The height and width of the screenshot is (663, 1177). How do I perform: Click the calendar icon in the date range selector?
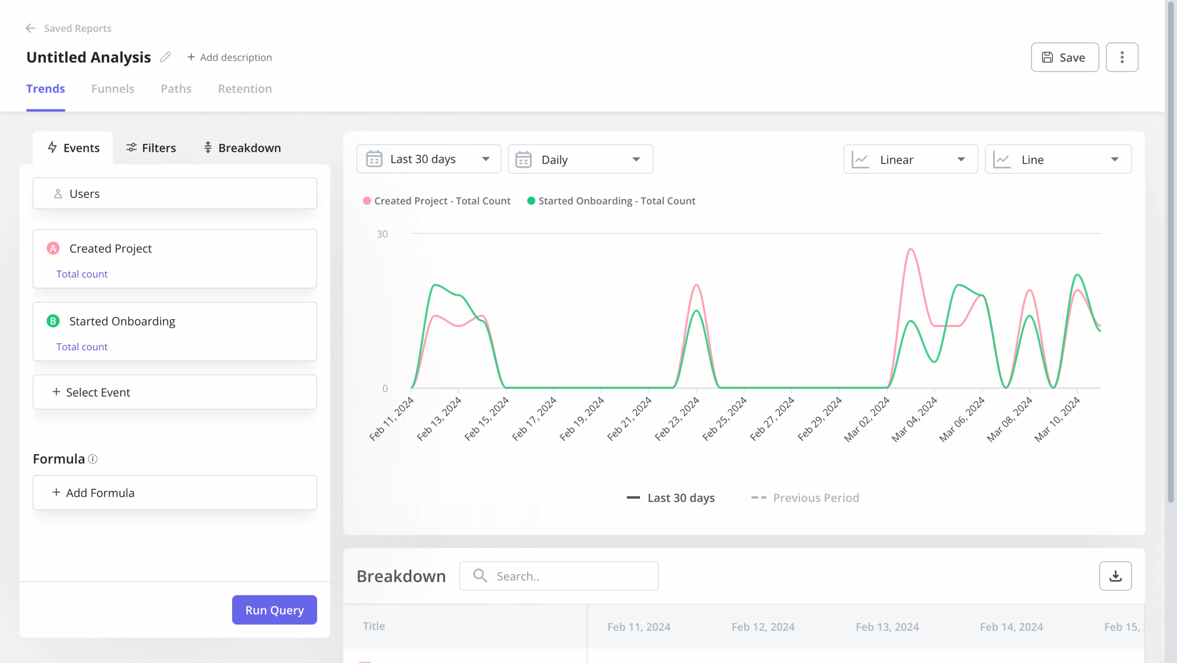point(374,159)
